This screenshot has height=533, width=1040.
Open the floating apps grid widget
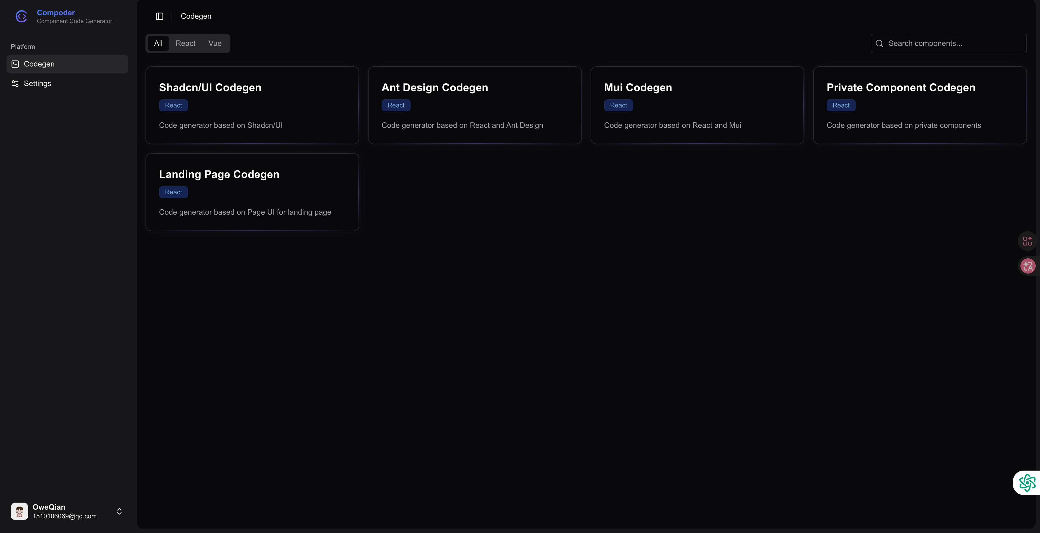tap(1027, 241)
